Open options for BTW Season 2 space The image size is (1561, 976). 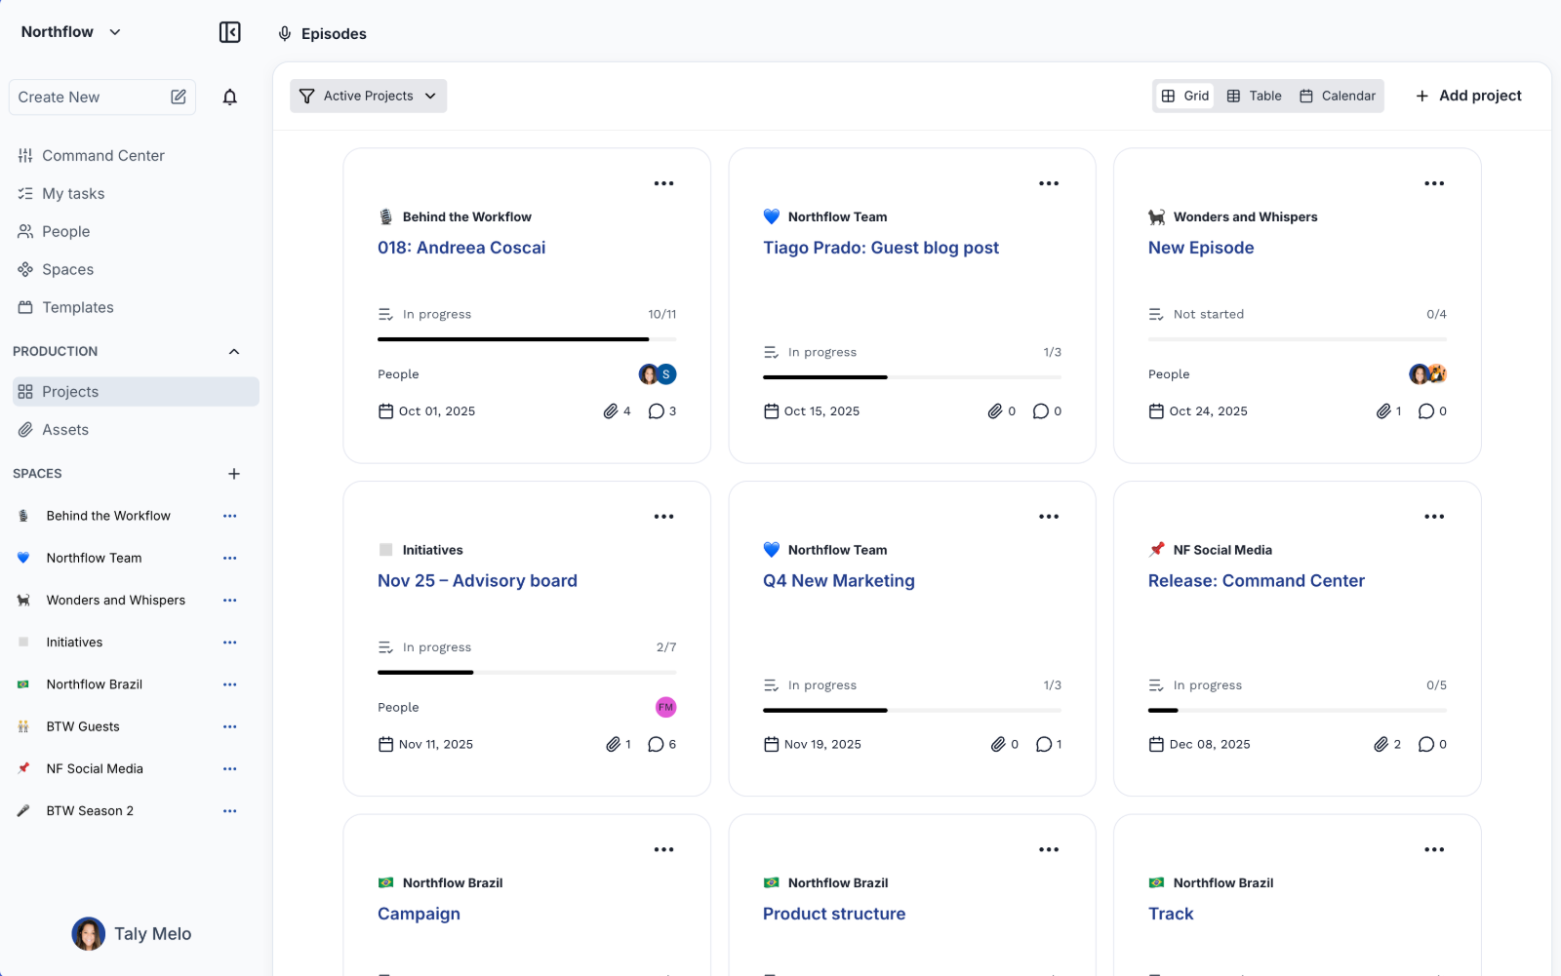(x=230, y=811)
